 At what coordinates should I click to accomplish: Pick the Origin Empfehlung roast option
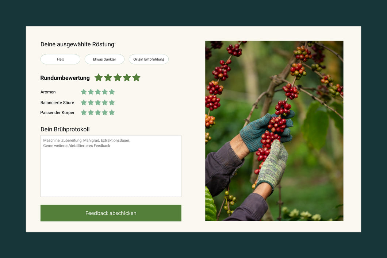click(x=149, y=59)
